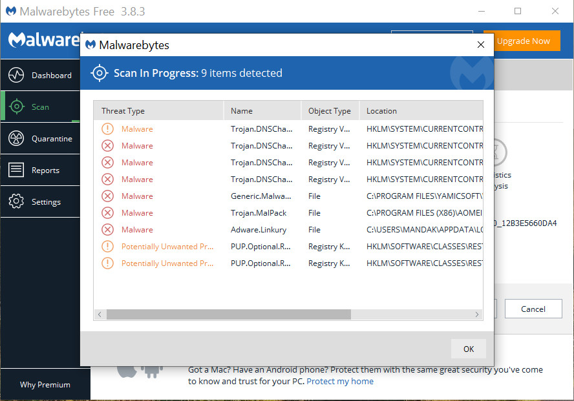Click the orange warning icon on first Malware row
Viewport: 574px width, 401px height.
coord(107,129)
